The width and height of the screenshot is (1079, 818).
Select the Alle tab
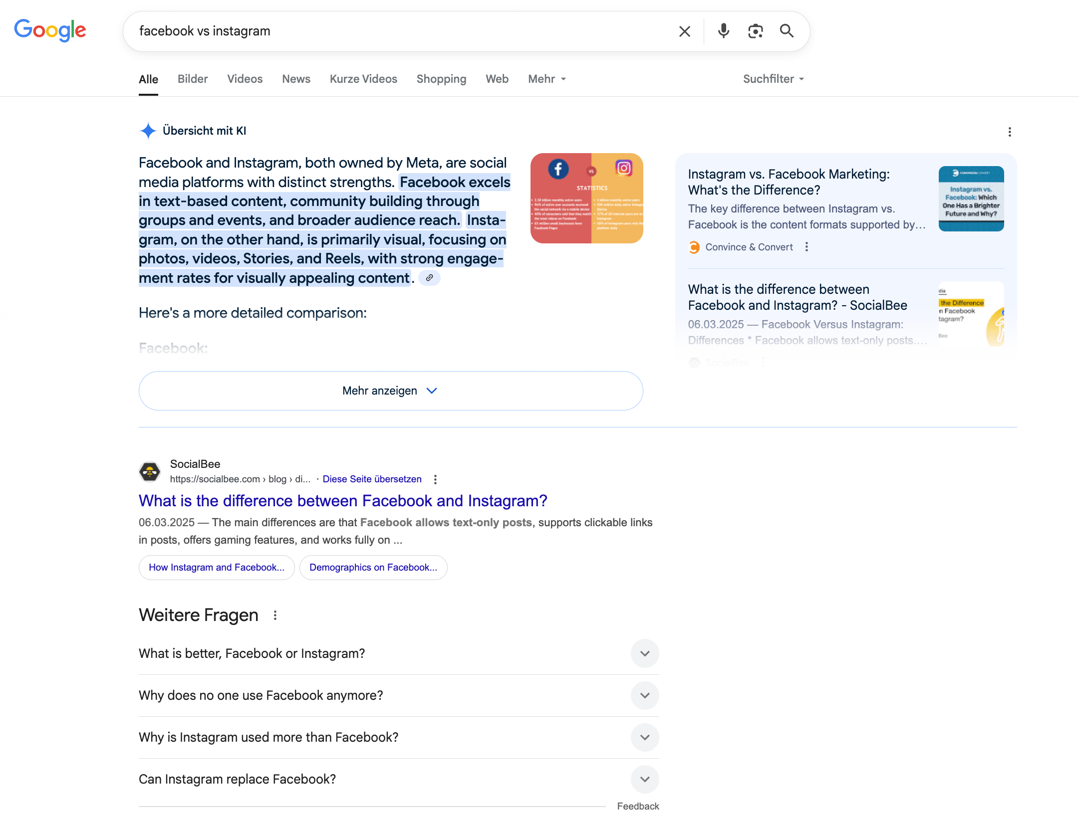(x=148, y=79)
